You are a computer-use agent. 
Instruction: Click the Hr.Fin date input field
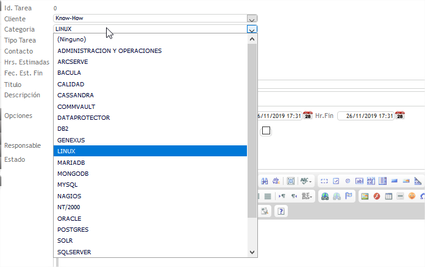[366, 116]
